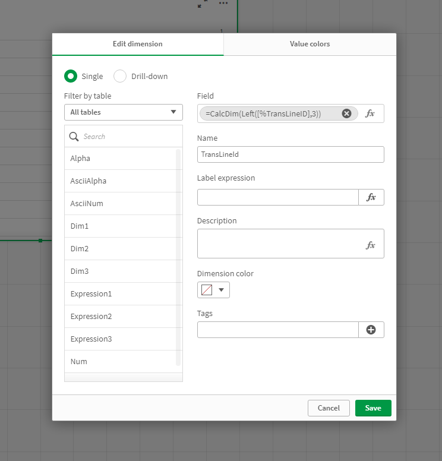The image size is (442, 461).
Task: Switch to the Edit dimension tab
Action: 137,44
